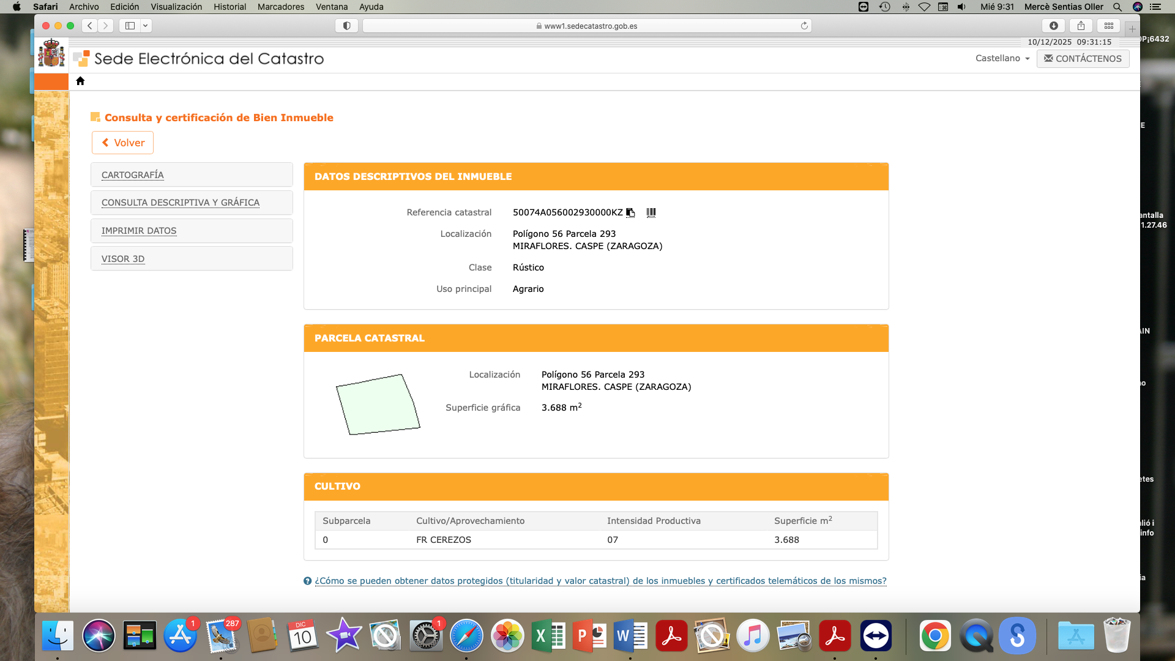Click the Safari shield privacy icon
Viewport: 1175px width, 661px height.
346,26
